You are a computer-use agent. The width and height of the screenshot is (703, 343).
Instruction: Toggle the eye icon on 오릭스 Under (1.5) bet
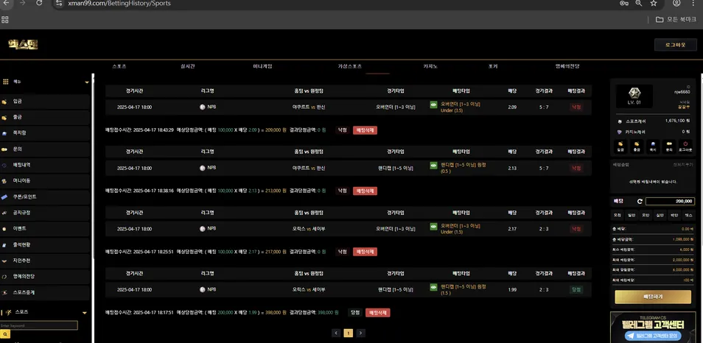pyautogui.click(x=433, y=227)
